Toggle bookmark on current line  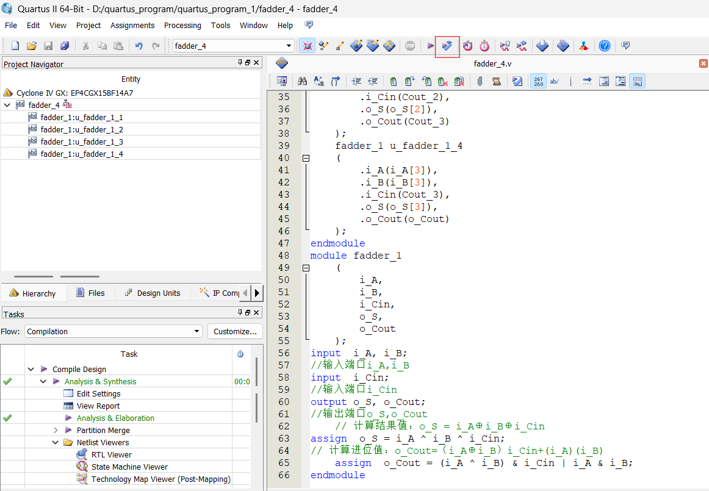pyautogui.click(x=394, y=81)
